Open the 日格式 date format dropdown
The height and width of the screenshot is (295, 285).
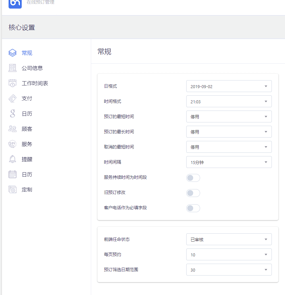pyautogui.click(x=229, y=86)
